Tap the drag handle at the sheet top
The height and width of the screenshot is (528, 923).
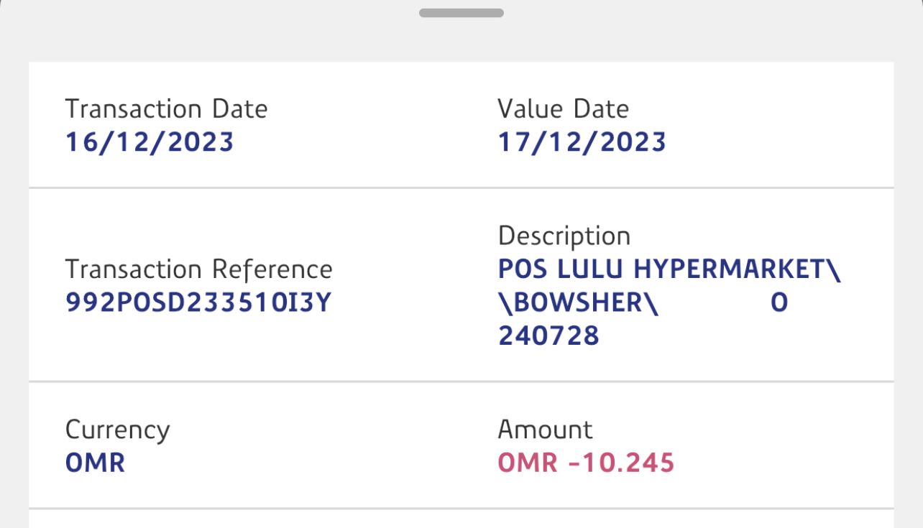[x=461, y=13]
